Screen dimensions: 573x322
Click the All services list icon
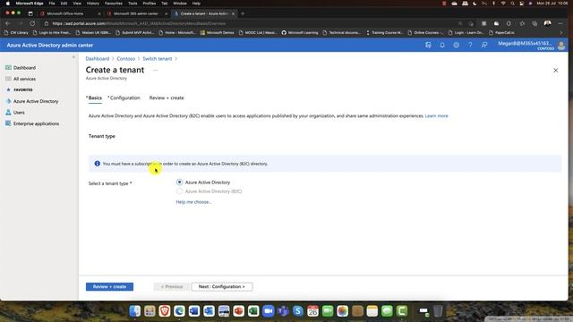pyautogui.click(x=8, y=79)
